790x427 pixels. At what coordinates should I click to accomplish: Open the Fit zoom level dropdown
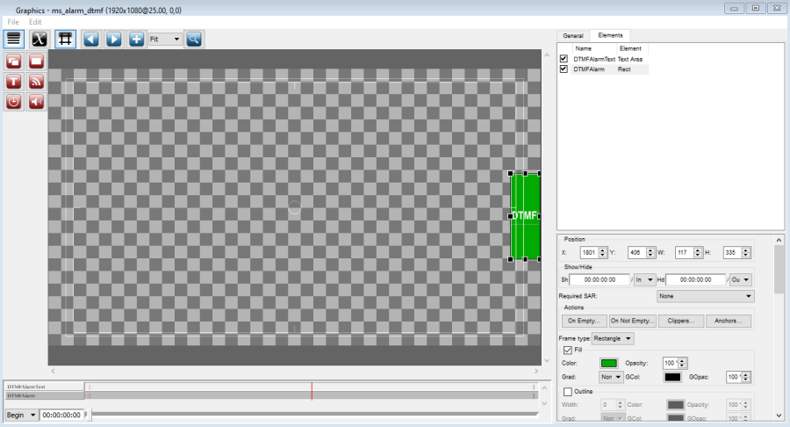[165, 39]
